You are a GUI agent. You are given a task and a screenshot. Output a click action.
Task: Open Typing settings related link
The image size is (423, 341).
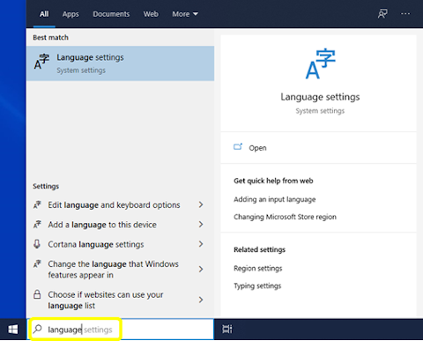tap(257, 285)
